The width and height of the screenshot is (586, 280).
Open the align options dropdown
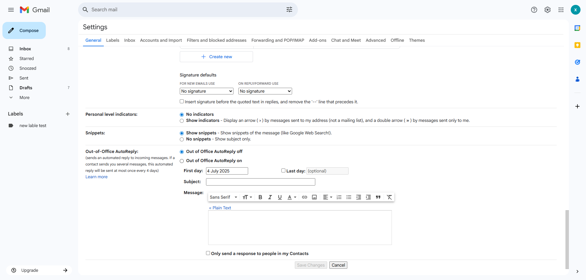327,197
